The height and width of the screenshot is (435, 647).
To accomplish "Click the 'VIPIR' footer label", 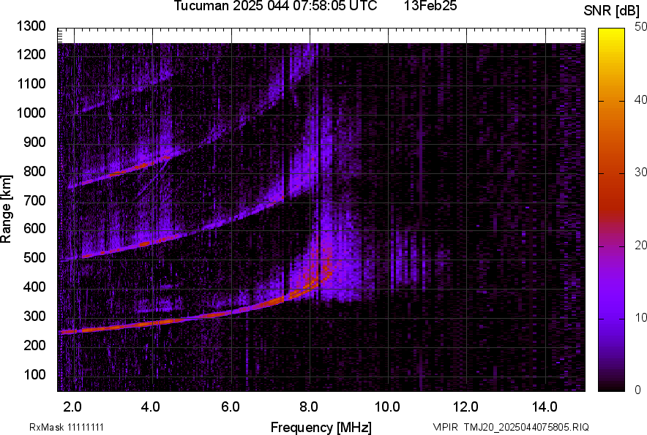I will point(445,427).
